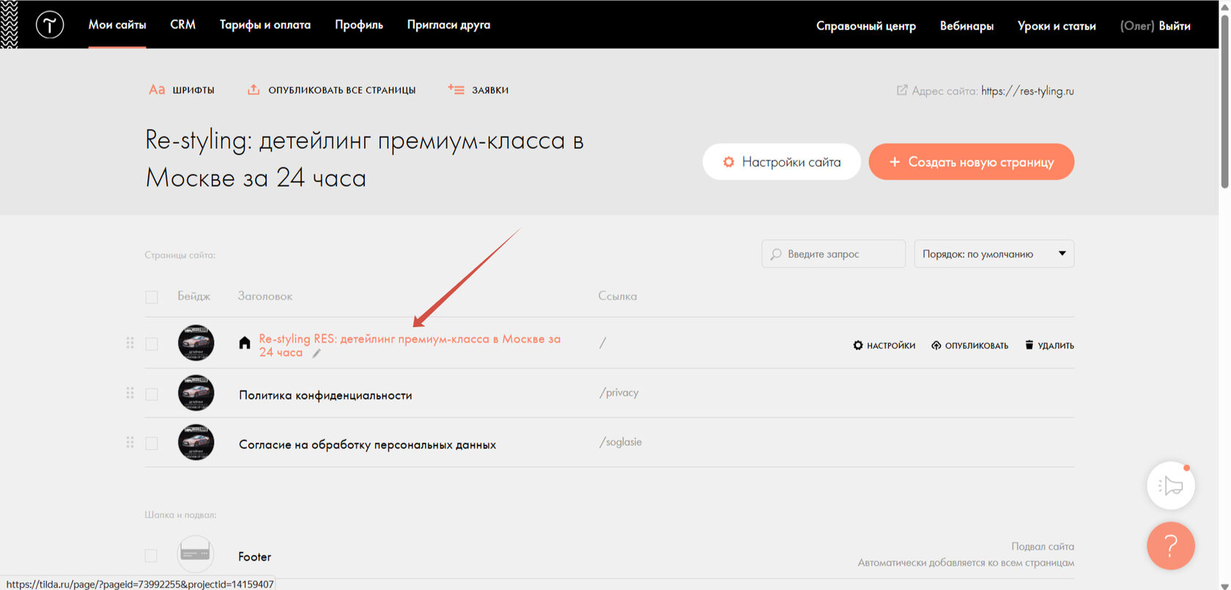Click the Согласие на обработку badge thumbnail
The image size is (1231, 590).
[x=196, y=442]
